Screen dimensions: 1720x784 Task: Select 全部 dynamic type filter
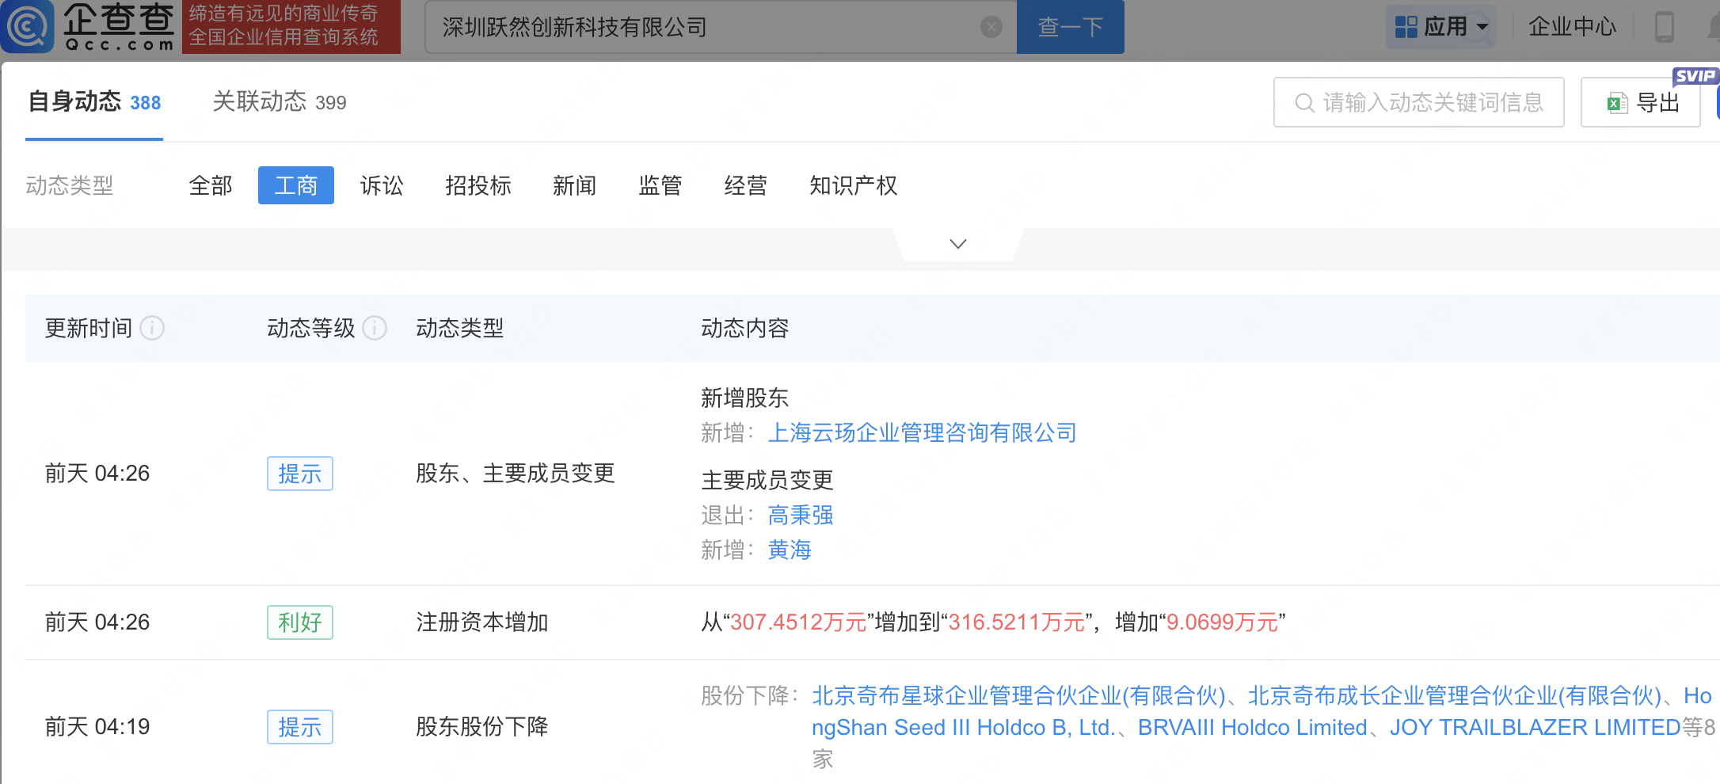tap(211, 186)
